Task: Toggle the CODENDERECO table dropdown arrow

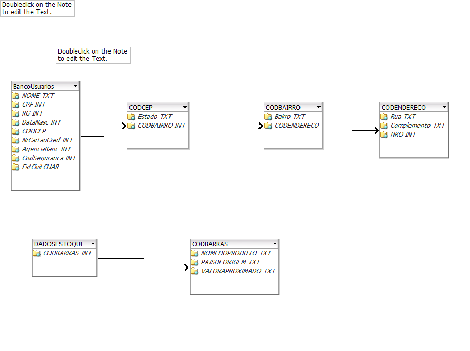Action: (444, 107)
